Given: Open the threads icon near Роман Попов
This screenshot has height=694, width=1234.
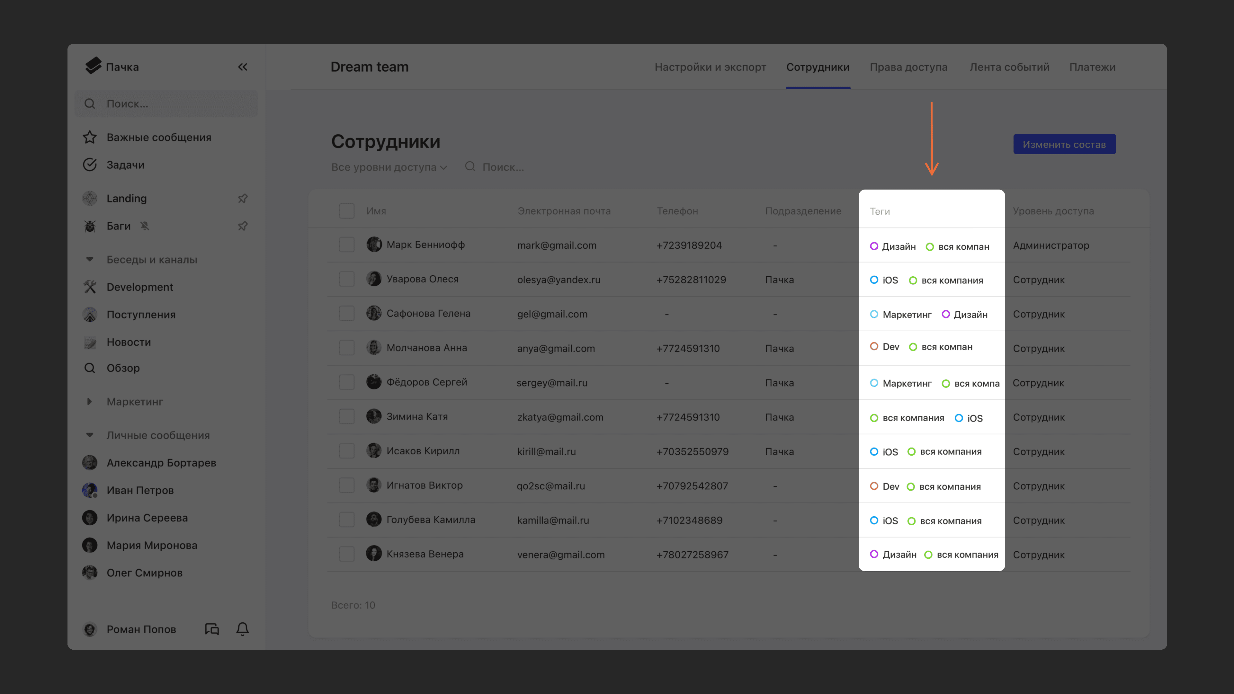Looking at the screenshot, I should (x=212, y=629).
